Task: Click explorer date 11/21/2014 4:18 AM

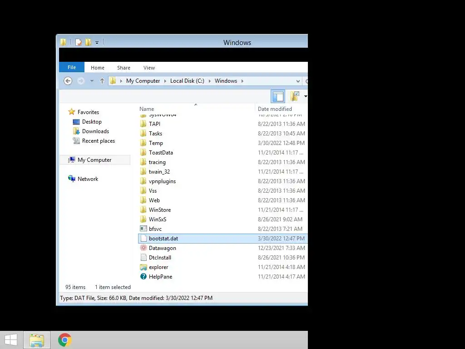Action: (x=281, y=267)
